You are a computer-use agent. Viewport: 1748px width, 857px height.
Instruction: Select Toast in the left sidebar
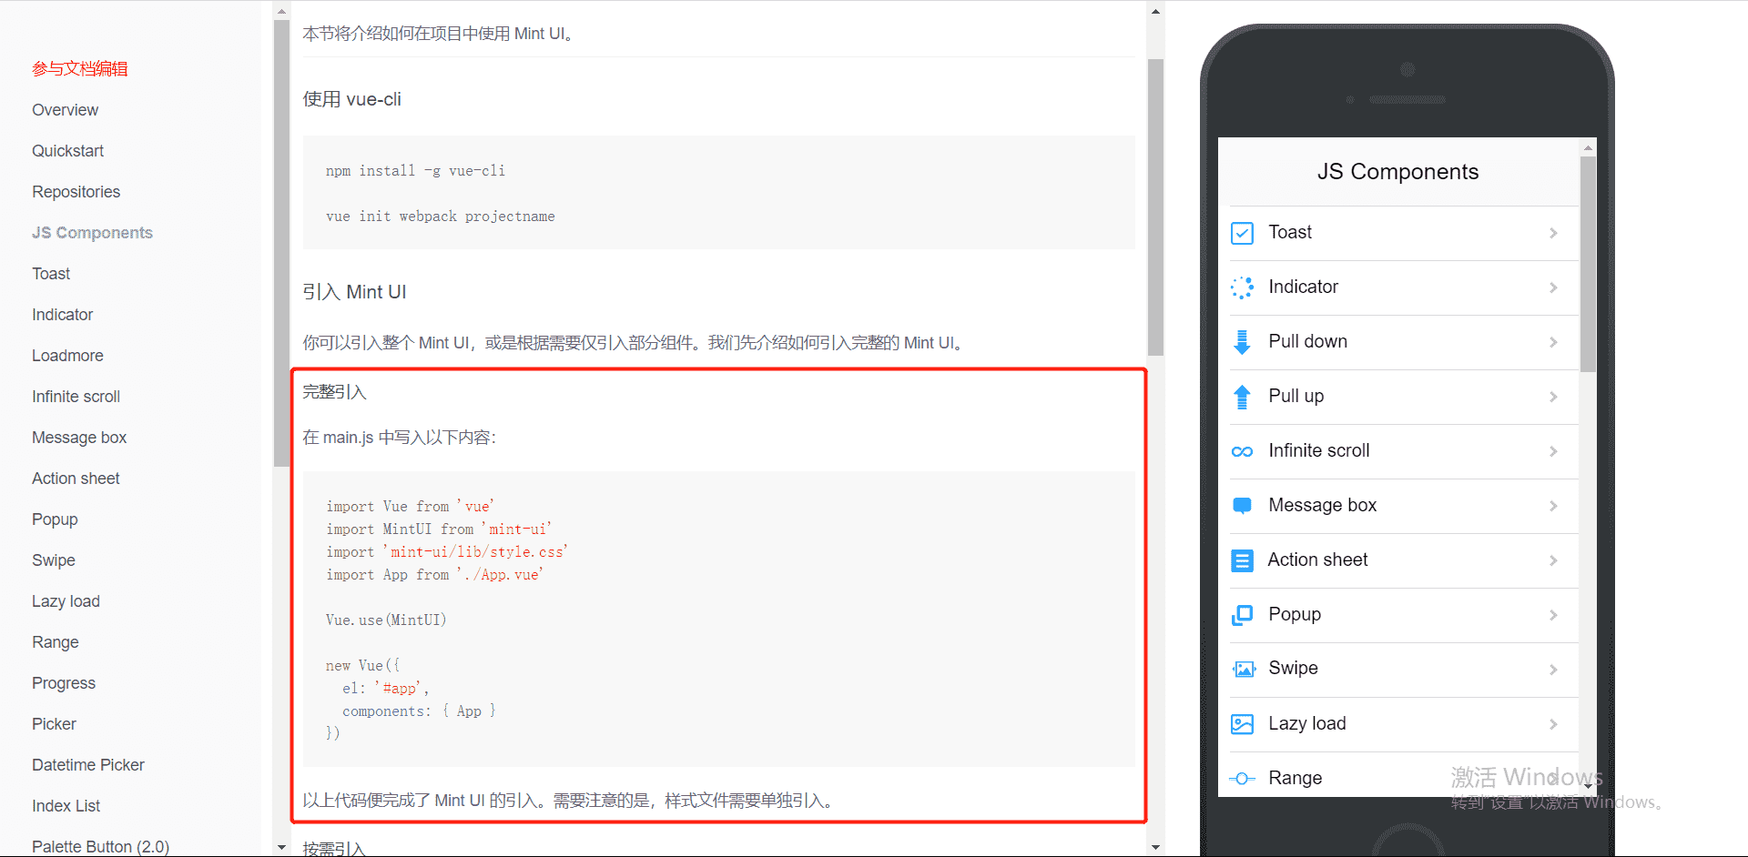pyautogui.click(x=51, y=274)
